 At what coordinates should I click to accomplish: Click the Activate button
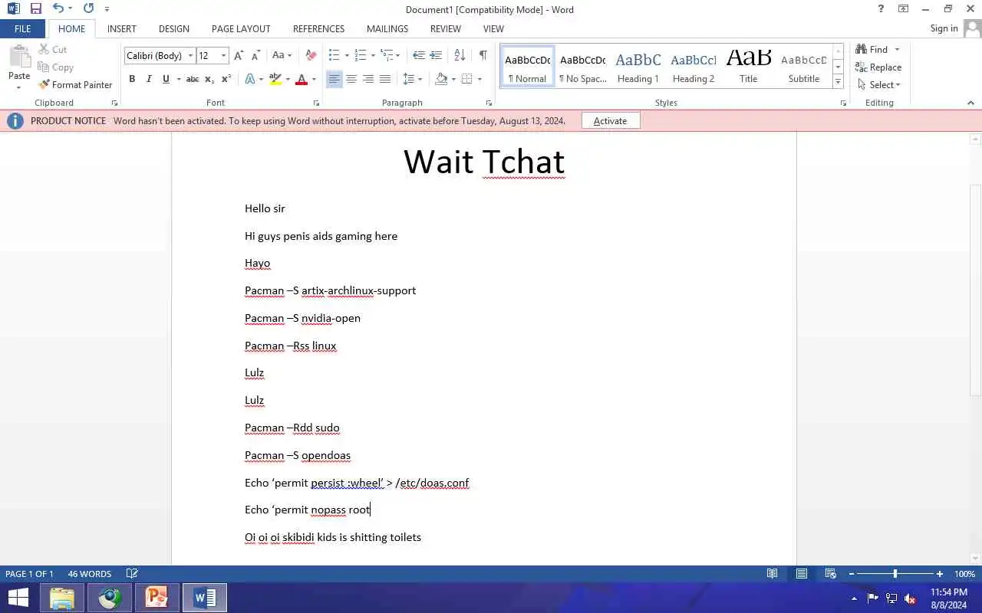click(610, 121)
